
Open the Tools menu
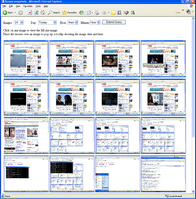point(38,6)
